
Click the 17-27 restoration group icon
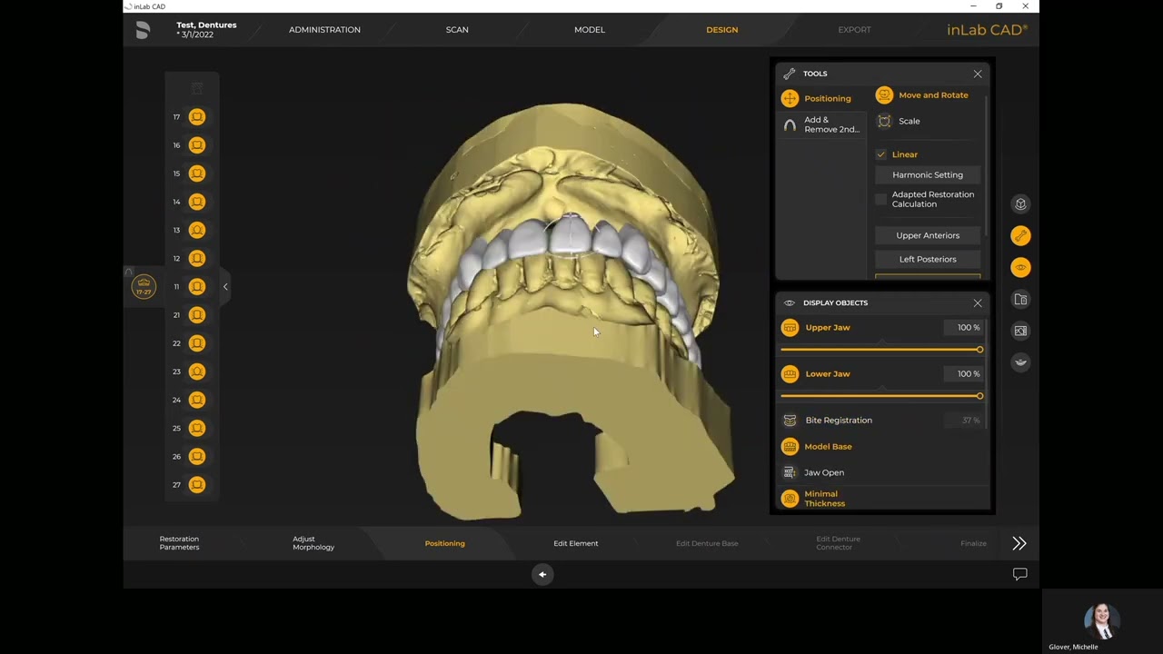click(144, 287)
